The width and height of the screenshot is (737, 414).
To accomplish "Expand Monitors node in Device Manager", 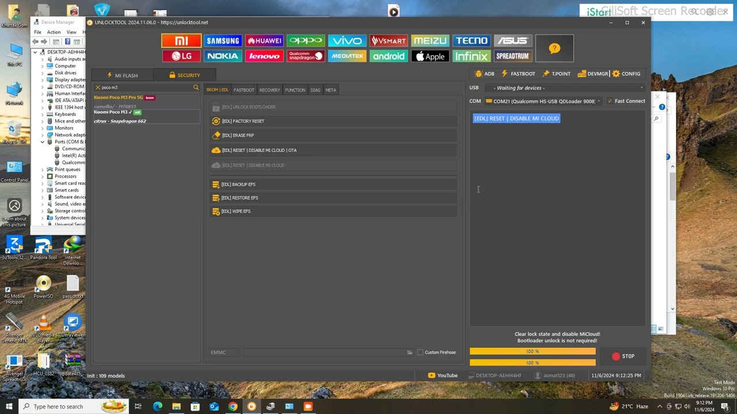I will (42, 128).
